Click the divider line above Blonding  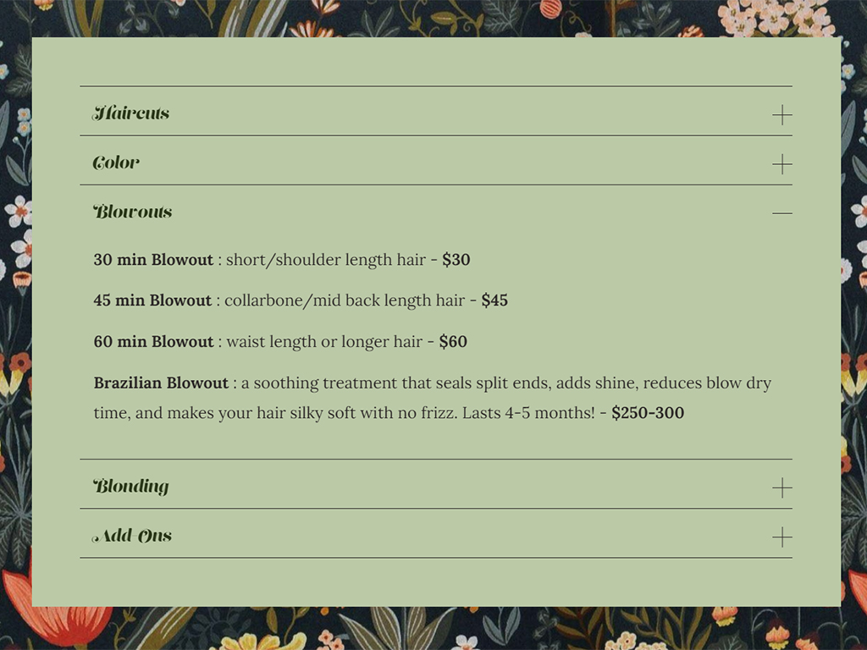coord(433,458)
